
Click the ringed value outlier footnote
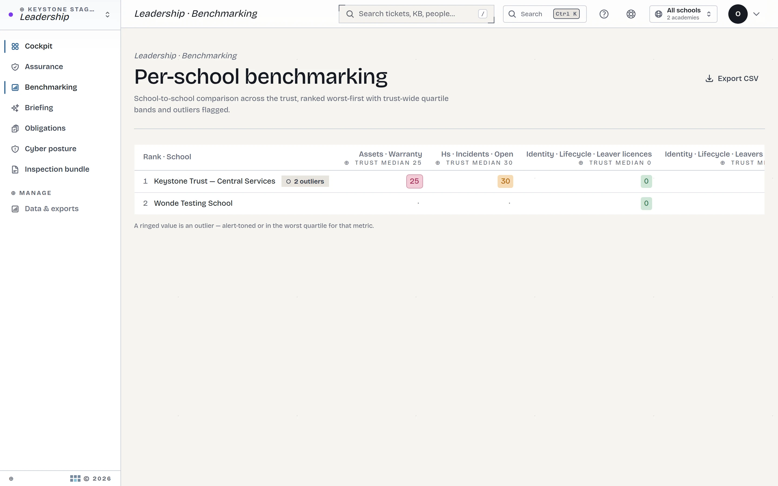coord(254,226)
